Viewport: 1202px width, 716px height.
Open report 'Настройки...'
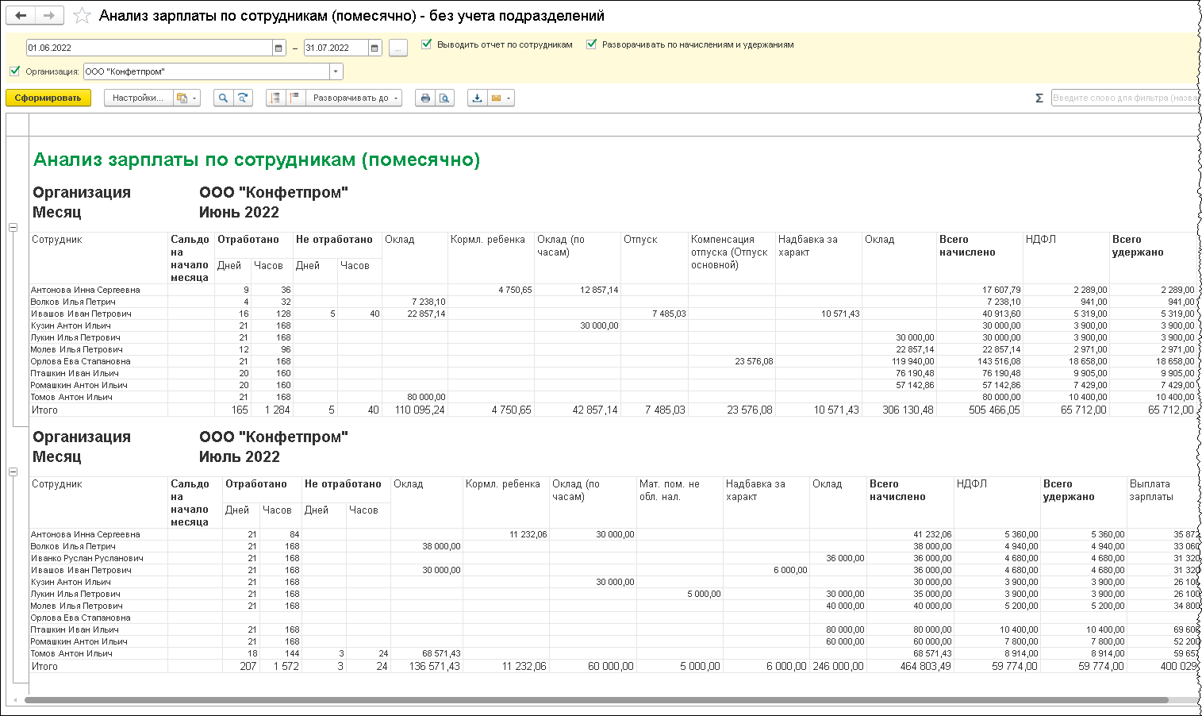[138, 98]
